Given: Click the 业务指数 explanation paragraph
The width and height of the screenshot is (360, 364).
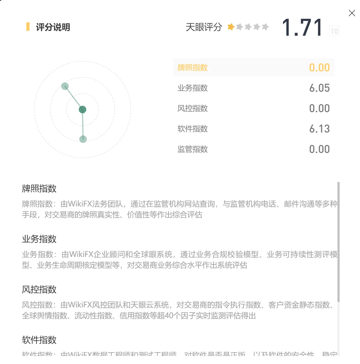Looking at the screenshot, I should click(179, 260).
